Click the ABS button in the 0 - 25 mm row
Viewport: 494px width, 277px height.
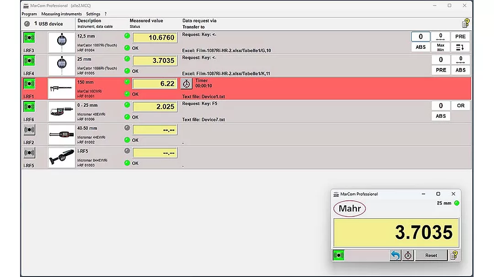[x=441, y=116]
